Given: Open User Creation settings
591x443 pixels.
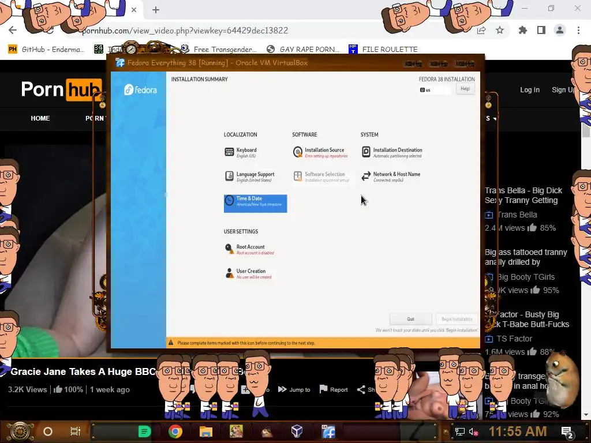Looking at the screenshot, I should (248, 273).
